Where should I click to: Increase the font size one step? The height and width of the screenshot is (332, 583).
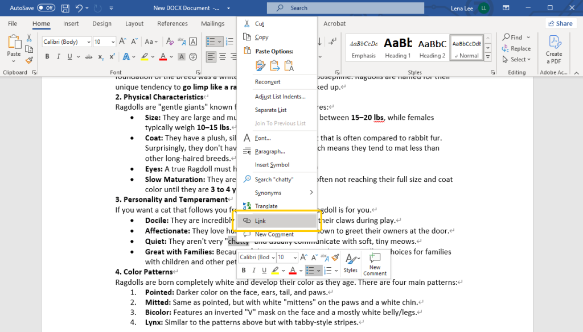(x=122, y=40)
